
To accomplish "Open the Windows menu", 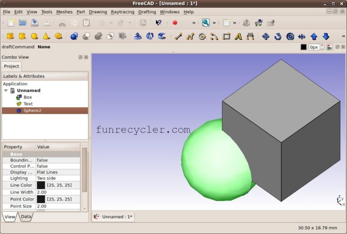I will pos(170,12).
